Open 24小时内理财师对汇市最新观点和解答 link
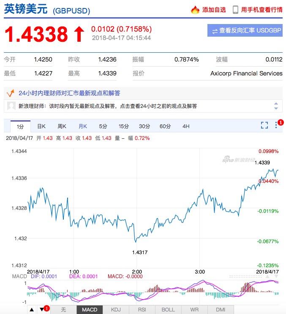The image size is (286, 314). (69, 93)
